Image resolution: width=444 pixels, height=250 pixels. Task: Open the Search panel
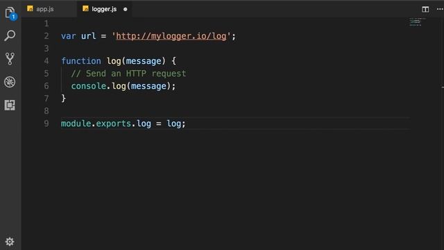(x=10, y=35)
